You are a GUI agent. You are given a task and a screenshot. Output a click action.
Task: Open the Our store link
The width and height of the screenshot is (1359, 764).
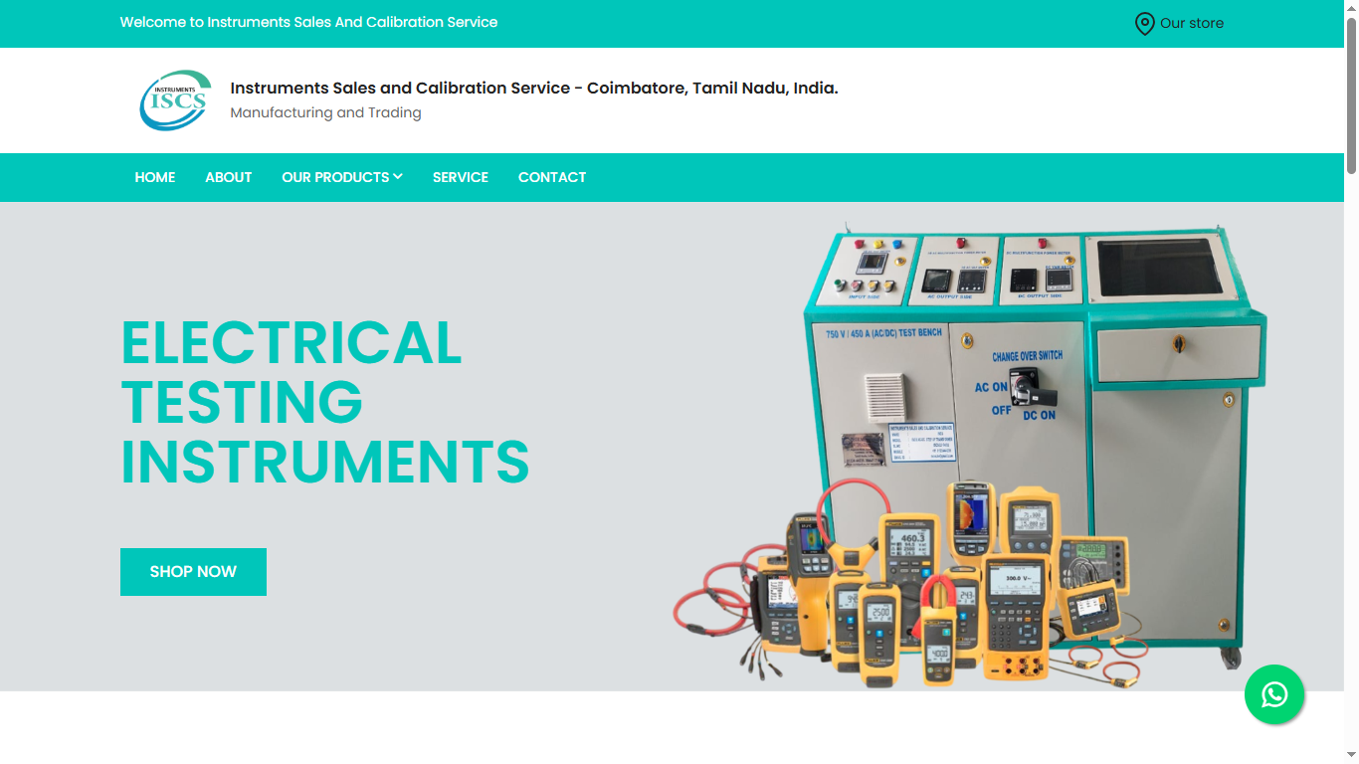point(1191,23)
